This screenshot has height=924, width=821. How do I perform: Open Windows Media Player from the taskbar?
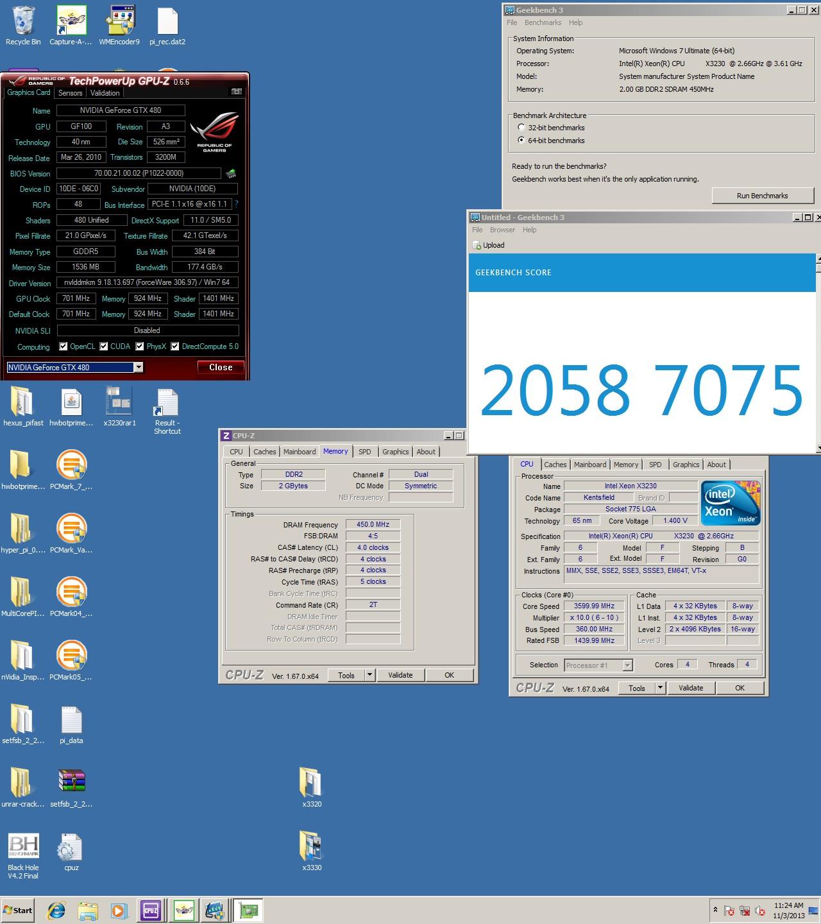click(119, 910)
